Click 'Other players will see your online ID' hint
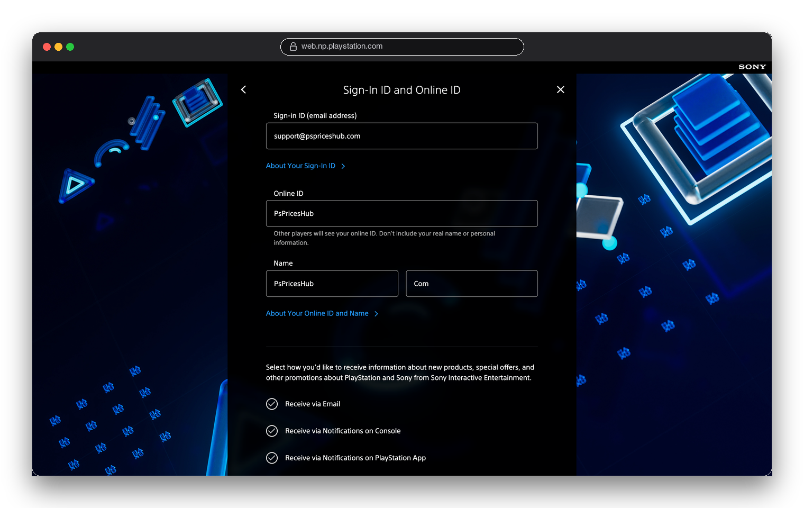The width and height of the screenshot is (804, 508). (x=385, y=238)
